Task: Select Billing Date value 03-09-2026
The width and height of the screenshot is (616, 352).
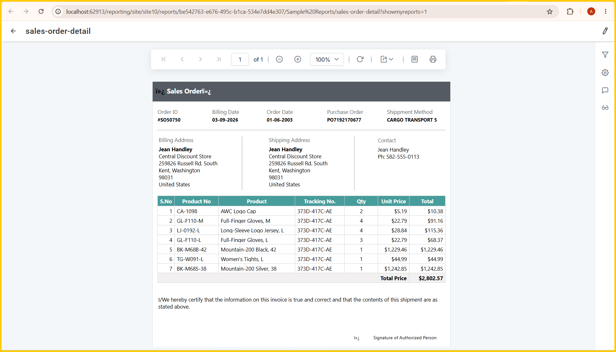Action: [x=225, y=120]
